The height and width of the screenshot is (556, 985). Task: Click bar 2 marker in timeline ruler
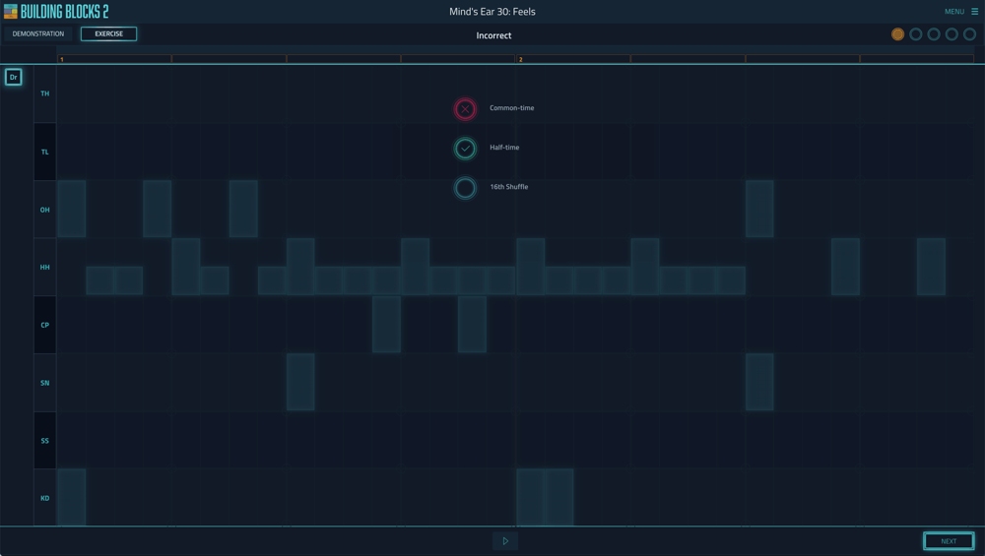tap(521, 60)
